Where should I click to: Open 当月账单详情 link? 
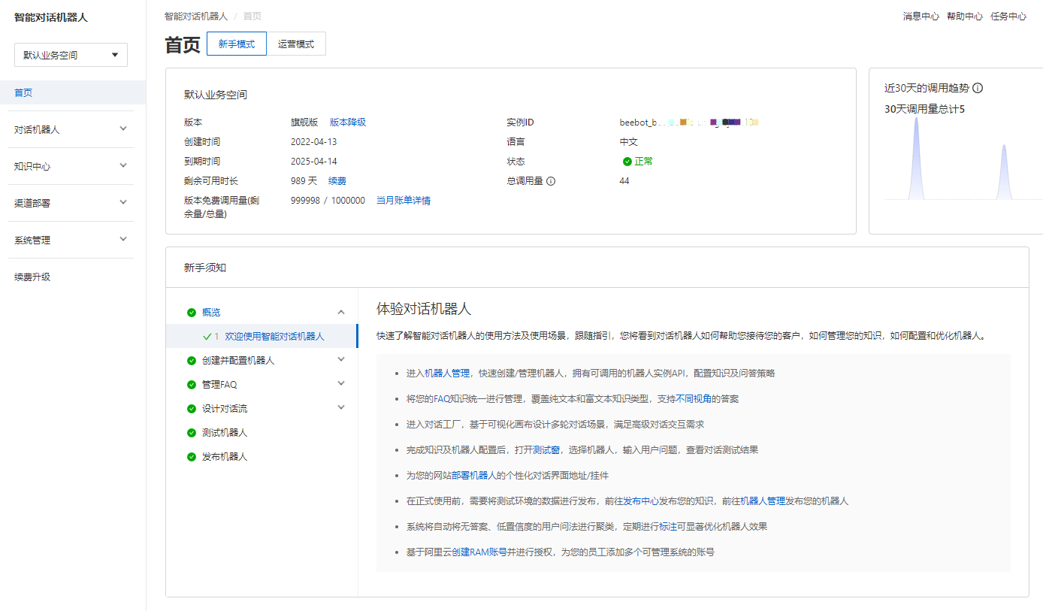point(404,201)
